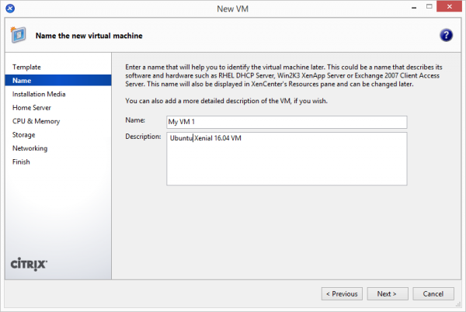Select the Storage step
Image resolution: width=466 pixels, height=312 pixels.
24,135
